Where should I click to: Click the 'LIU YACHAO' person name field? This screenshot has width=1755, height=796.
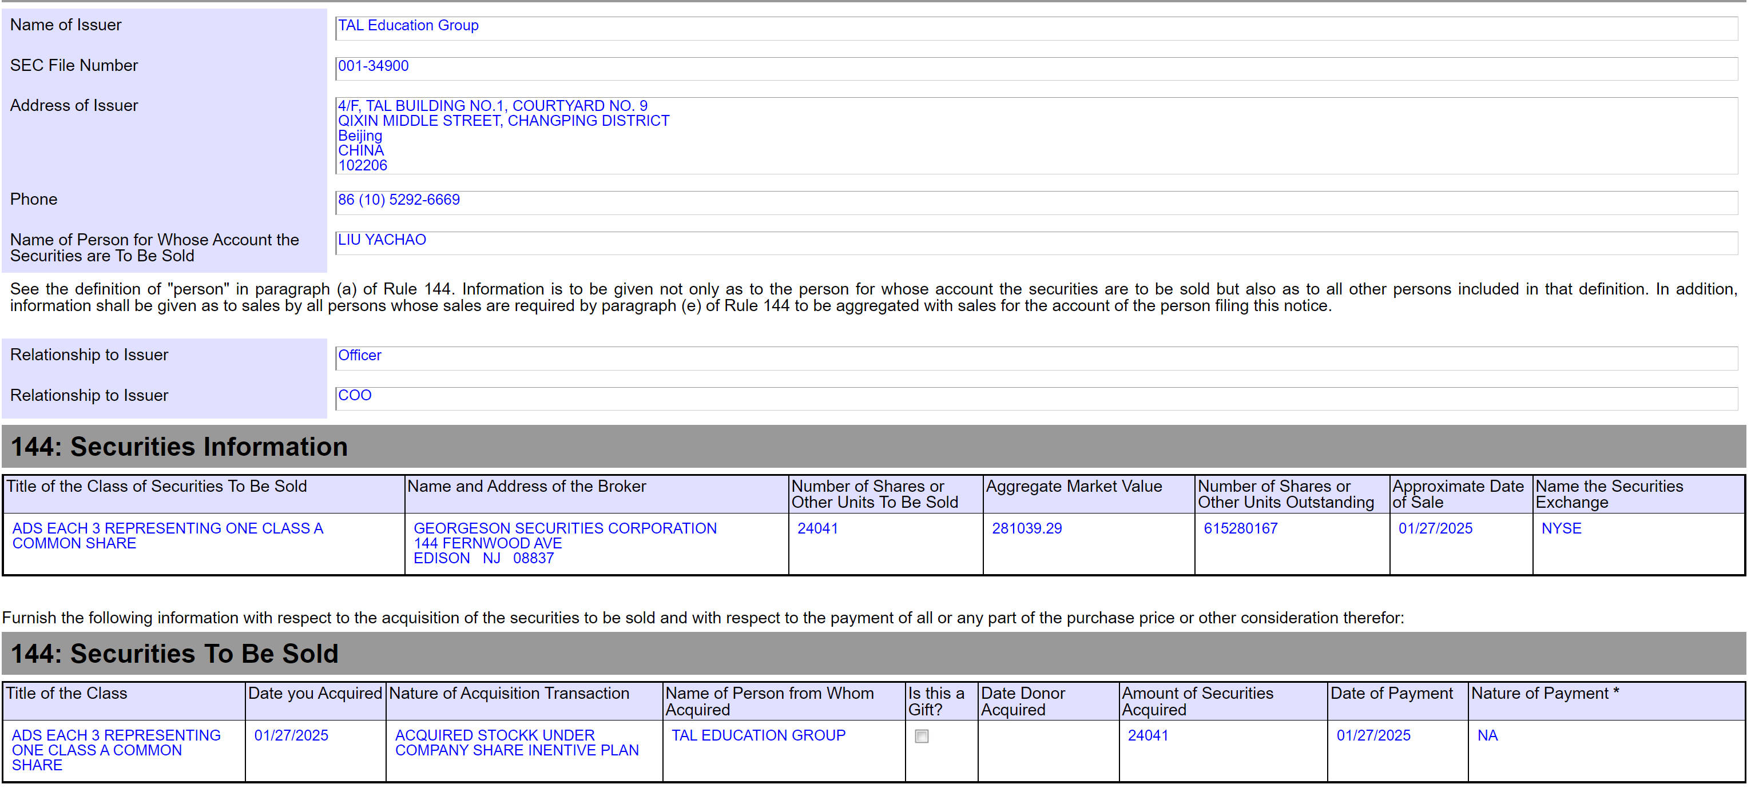[x=1037, y=242]
